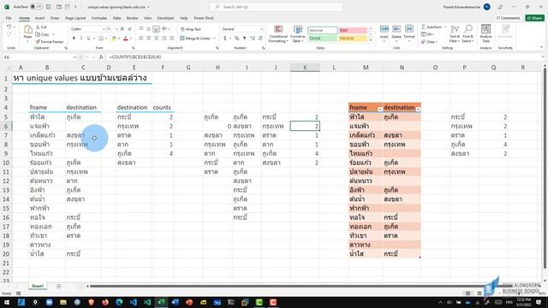
Task: Switch to the Power Pivot tab
Action: [204, 18]
